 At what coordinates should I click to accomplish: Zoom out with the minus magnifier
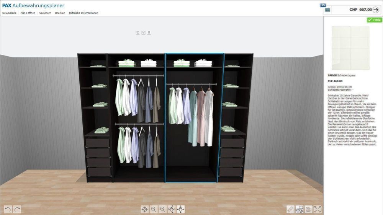click(x=154, y=209)
